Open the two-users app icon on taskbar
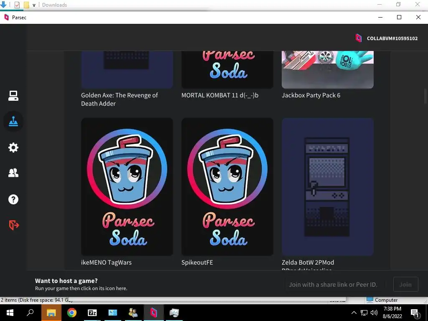This screenshot has width=428, height=321. [133, 313]
